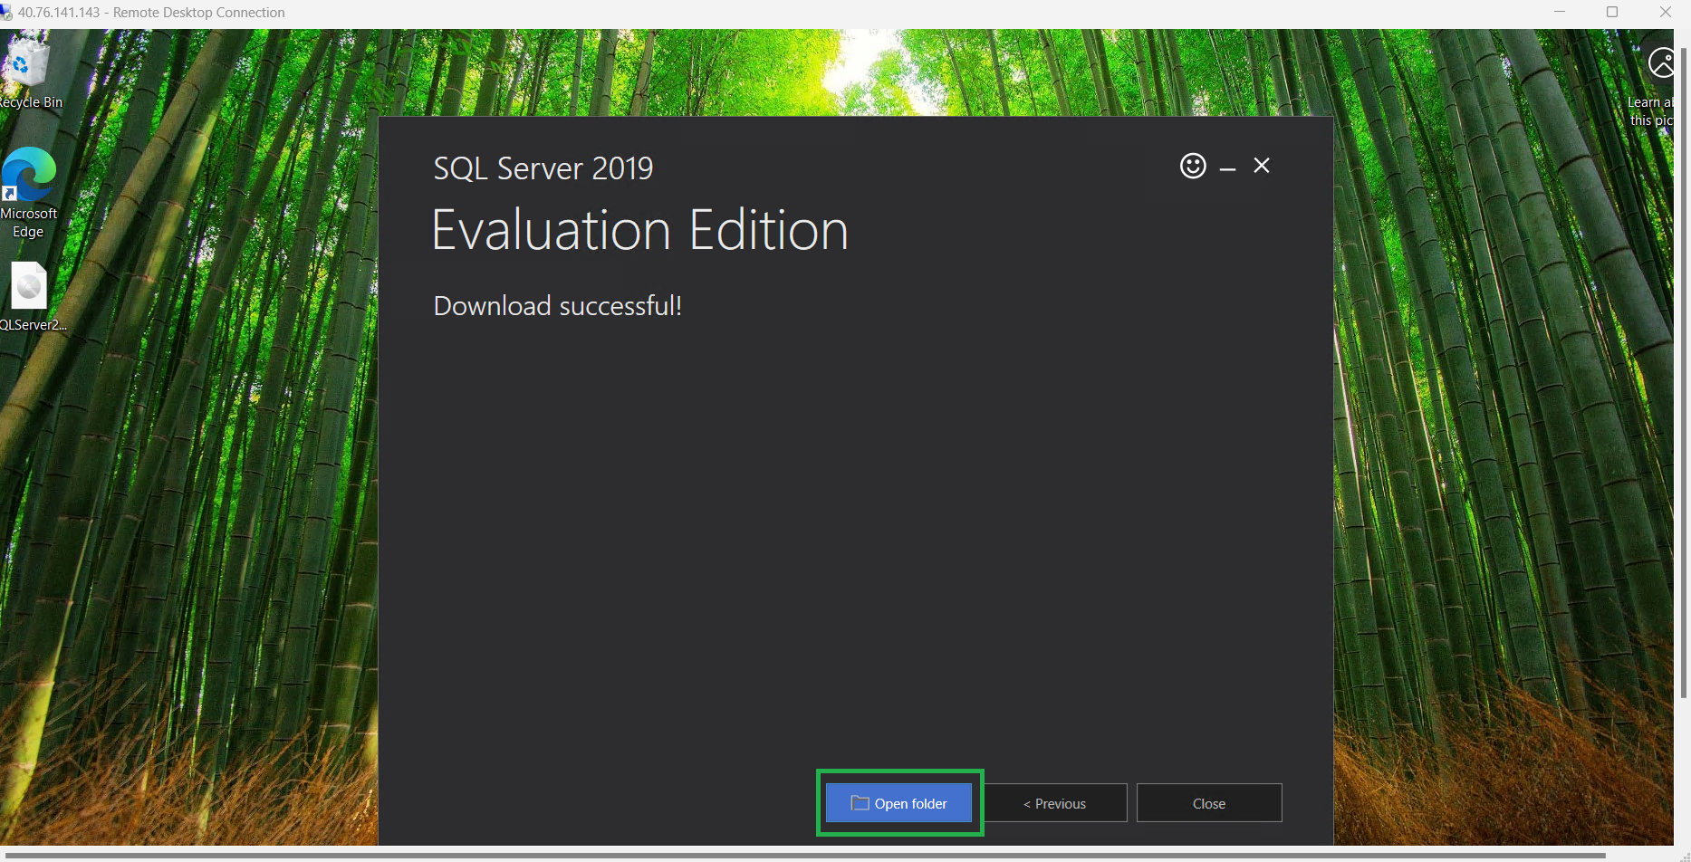This screenshot has height=862, width=1691.
Task: Minimize the Remote Desktop Connection window
Action: [x=1560, y=12]
